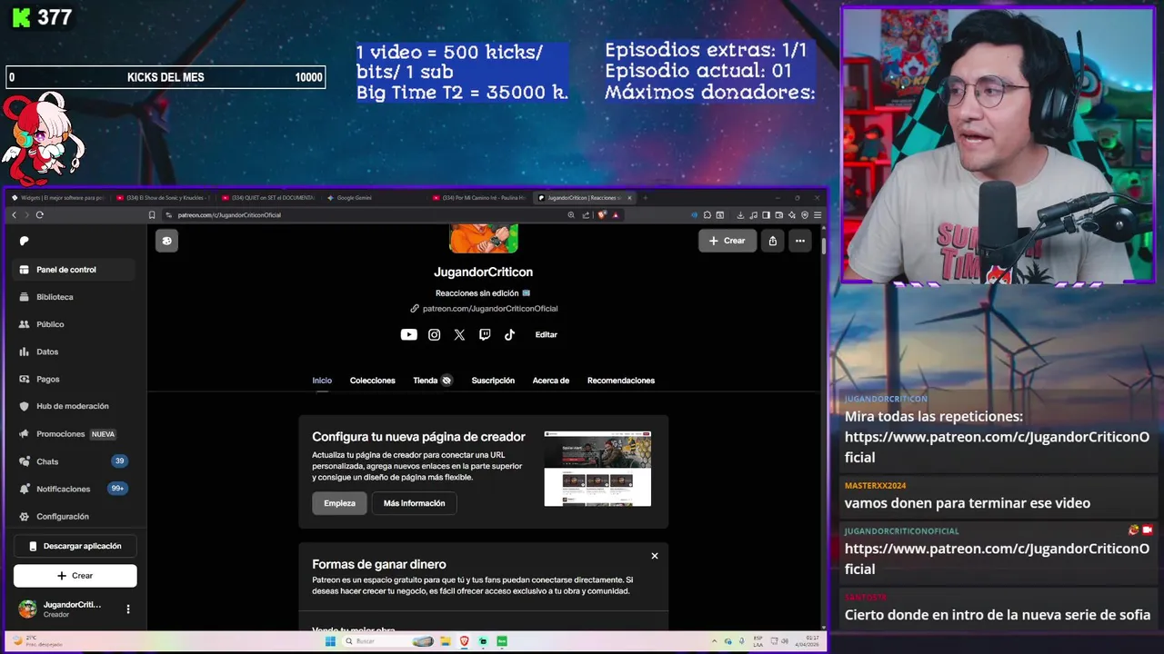1164x654 pixels.
Task: Click the Empieza button
Action: pyautogui.click(x=339, y=503)
